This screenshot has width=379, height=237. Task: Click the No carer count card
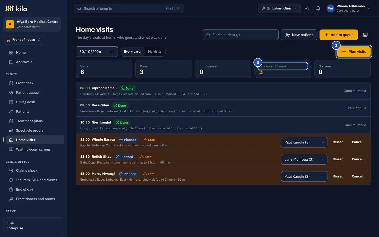click(342, 69)
